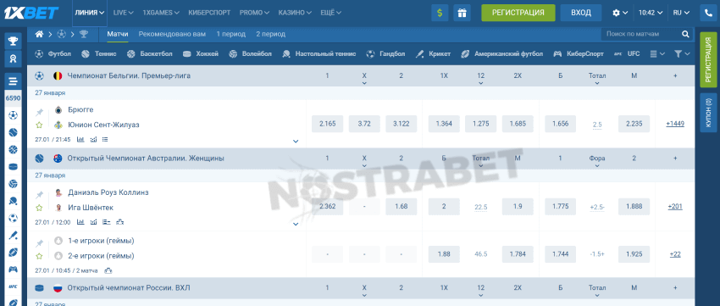This screenshot has width=720, height=306.
Task: Open the LIVE menu
Action: point(123,13)
